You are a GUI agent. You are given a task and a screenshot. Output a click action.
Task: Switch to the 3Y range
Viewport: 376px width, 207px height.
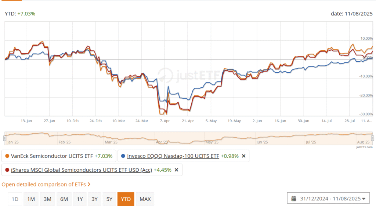[94, 199]
